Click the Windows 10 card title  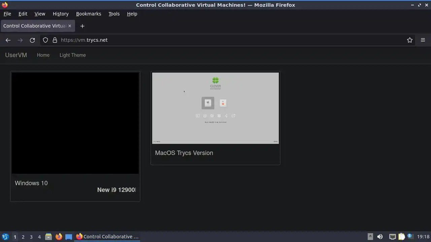31,183
